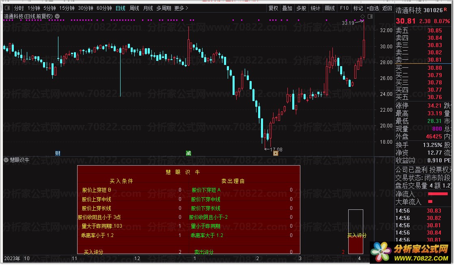Select the 日线 daily chart tab
The width and height of the screenshot is (455, 265).
point(121,8)
